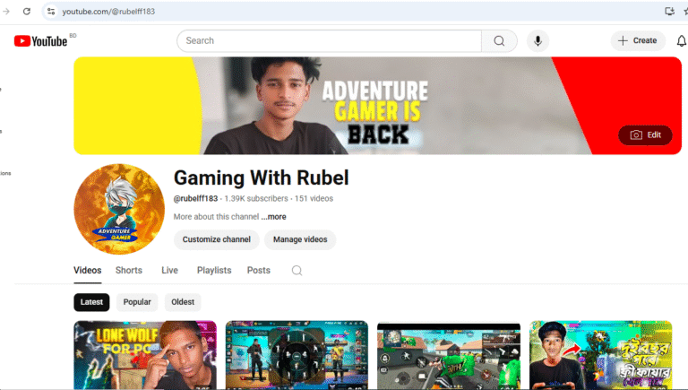Image resolution: width=688 pixels, height=390 pixels.
Task: Click the YouTube logo home icon
Action: [40, 41]
